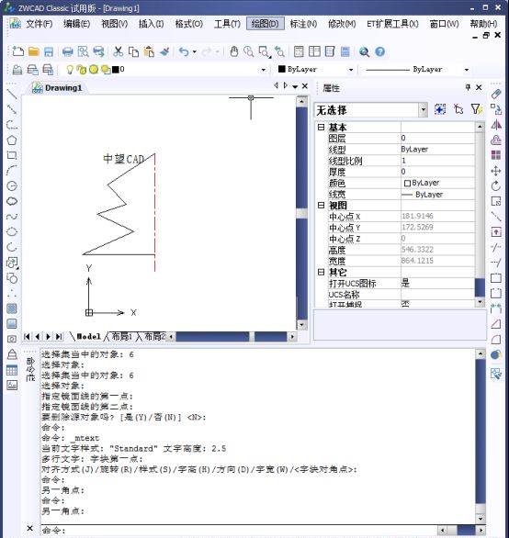The image size is (509, 538).
Task: Click the filter funnel icon in properties panel
Action: click(477, 109)
